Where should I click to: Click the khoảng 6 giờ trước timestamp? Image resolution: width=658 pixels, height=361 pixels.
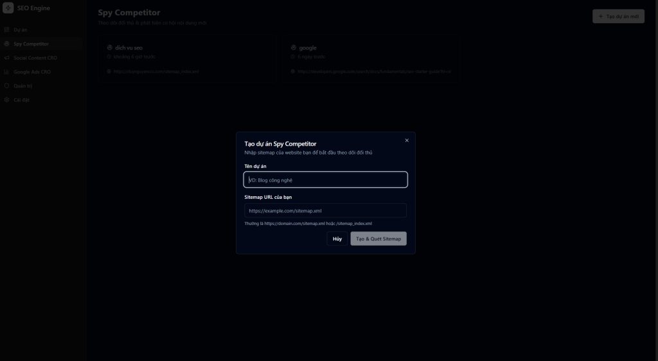pyautogui.click(x=134, y=56)
